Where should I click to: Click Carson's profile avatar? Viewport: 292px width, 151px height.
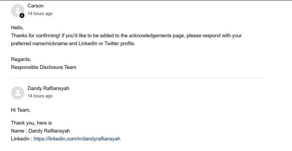(17, 11)
